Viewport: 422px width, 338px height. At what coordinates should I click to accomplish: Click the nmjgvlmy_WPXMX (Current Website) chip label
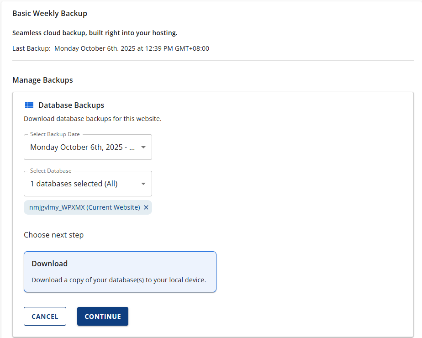[84, 207]
